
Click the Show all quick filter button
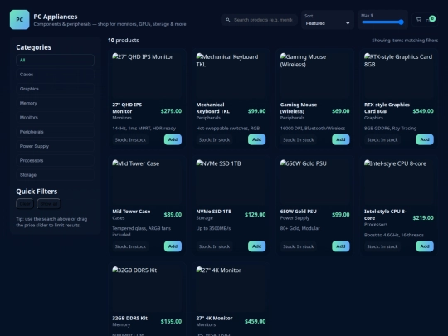[x=49, y=204]
